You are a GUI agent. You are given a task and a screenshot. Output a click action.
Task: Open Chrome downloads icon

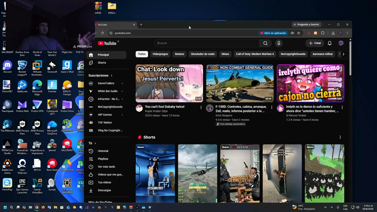[333, 33]
